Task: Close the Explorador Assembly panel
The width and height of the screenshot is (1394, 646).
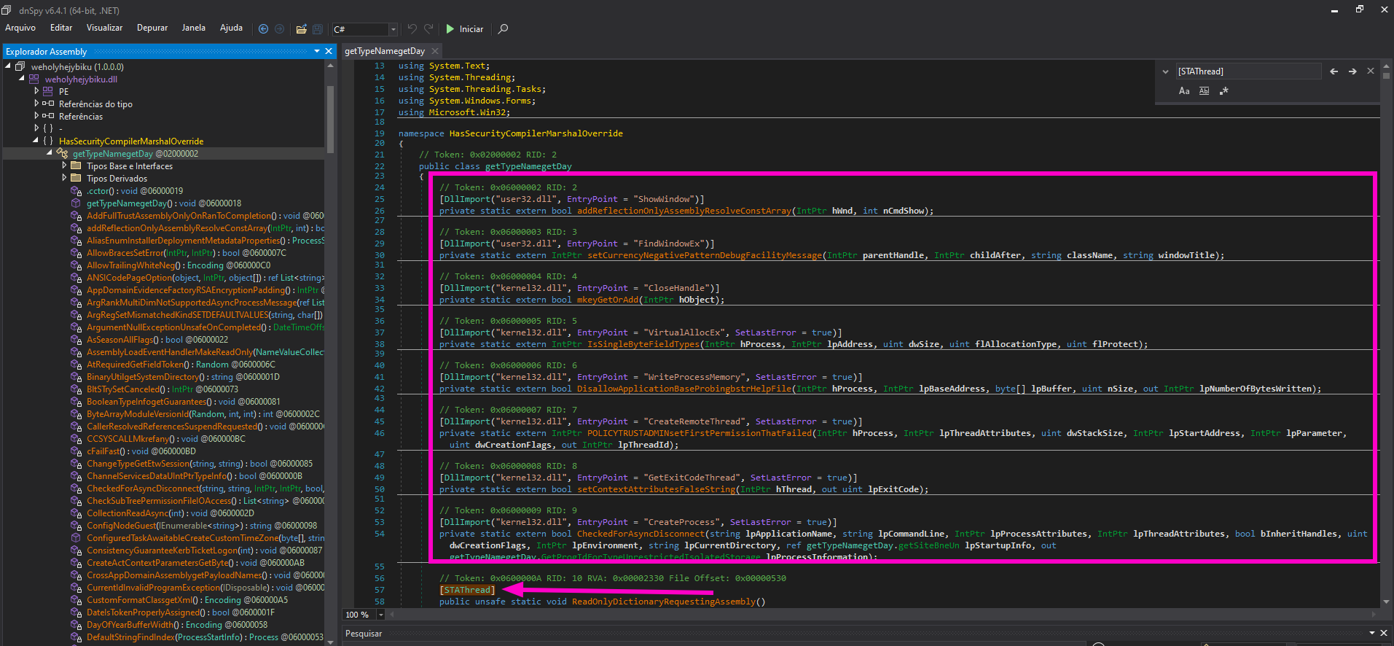Action: click(x=329, y=51)
